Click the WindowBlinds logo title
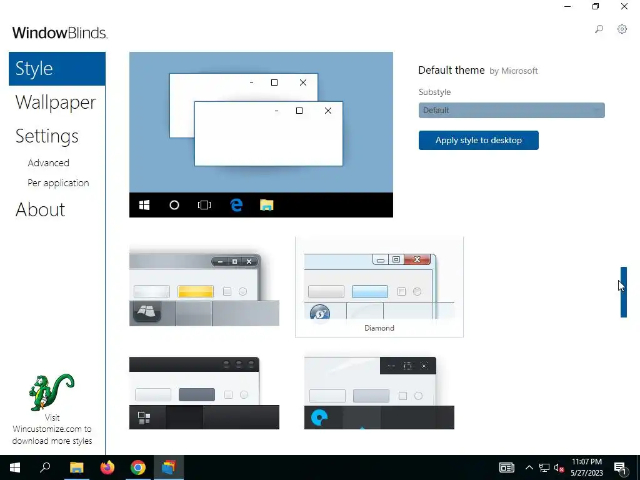The image size is (640, 480). pyautogui.click(x=59, y=32)
